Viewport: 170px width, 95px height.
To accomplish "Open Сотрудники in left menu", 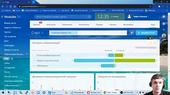I will coord(10,68).
